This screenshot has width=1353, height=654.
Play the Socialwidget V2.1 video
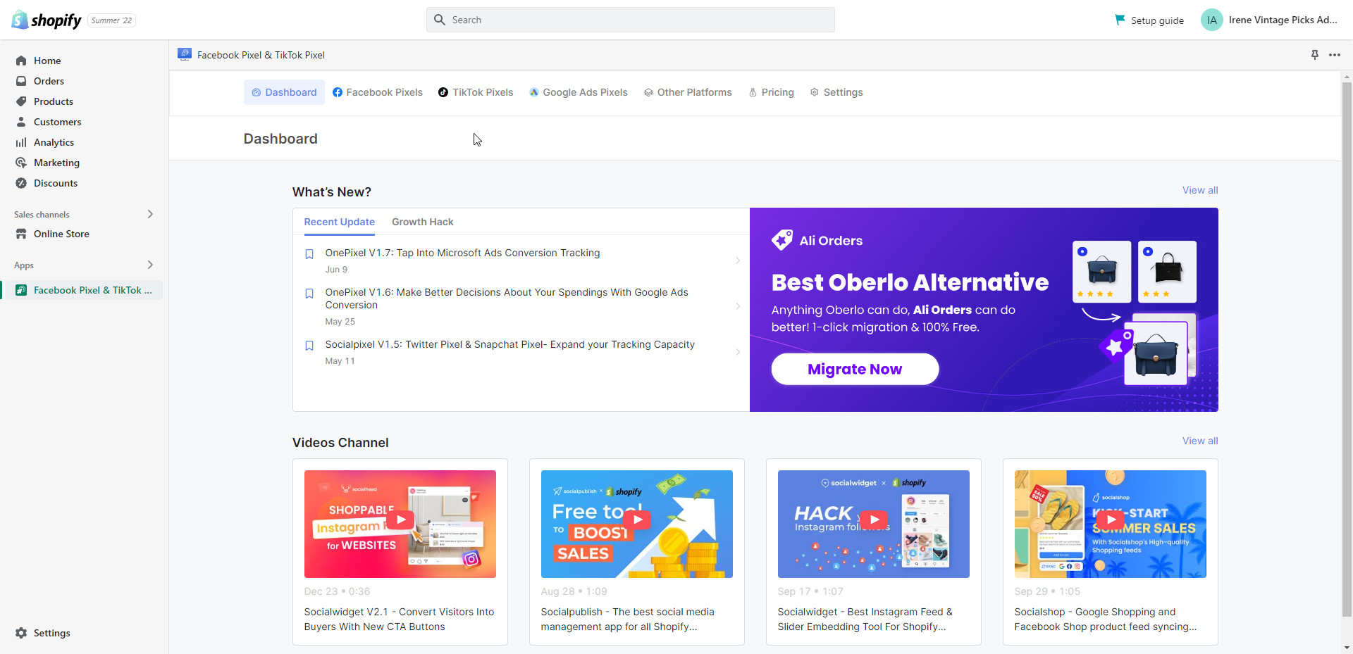pos(400,520)
